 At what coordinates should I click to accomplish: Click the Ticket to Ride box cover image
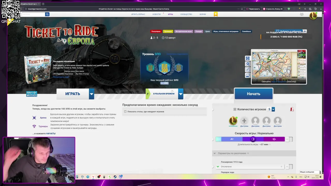tap(38, 69)
